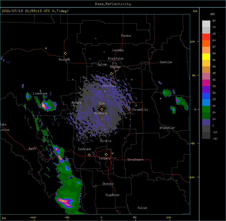Click the radar site marker near Olds
226x221 pixels.
(x=102, y=109)
